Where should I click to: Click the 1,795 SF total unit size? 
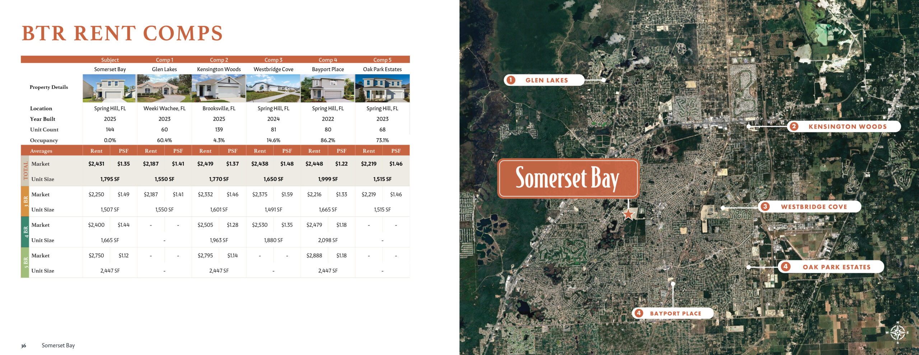point(110,179)
